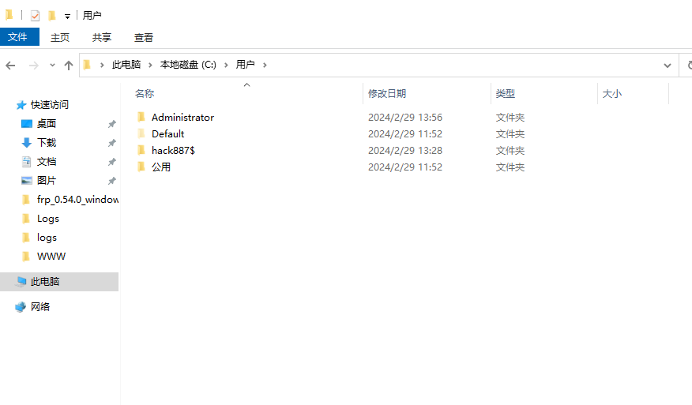Image resolution: width=692 pixels, height=405 pixels.
Task: Click the pin icon next to 文档
Action: tap(112, 162)
